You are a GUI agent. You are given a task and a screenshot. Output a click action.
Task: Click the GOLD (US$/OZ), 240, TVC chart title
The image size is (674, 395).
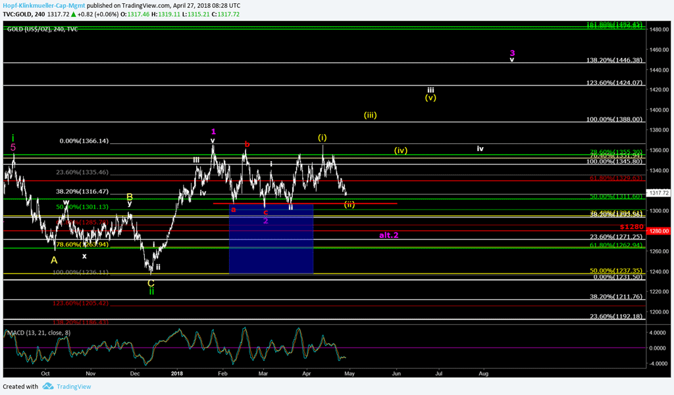pyautogui.click(x=42, y=29)
